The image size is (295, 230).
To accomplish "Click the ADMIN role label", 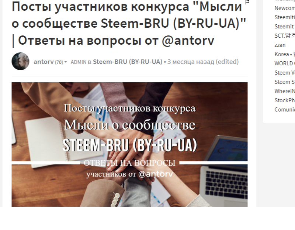I will pyautogui.click(x=79, y=62).
